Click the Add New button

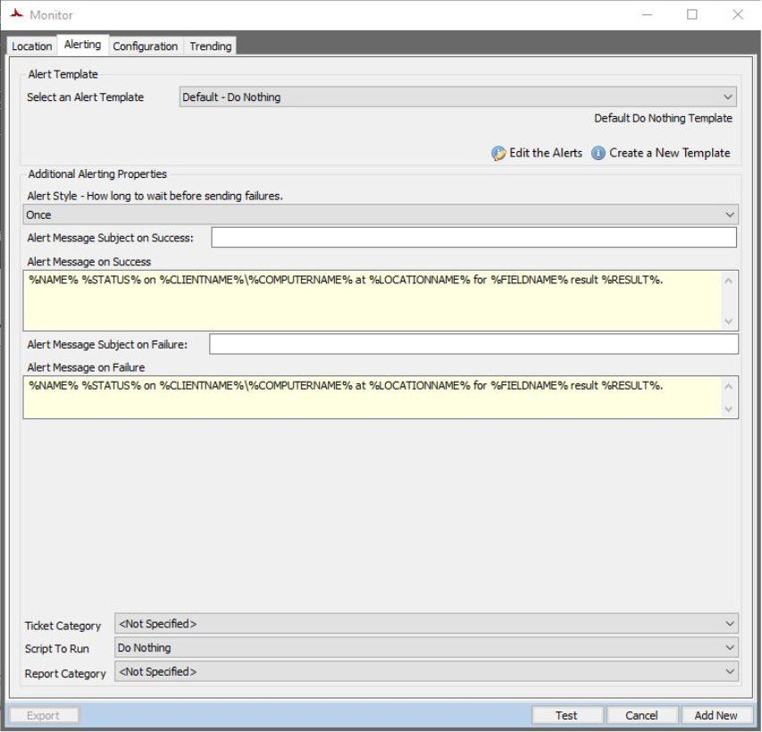[x=716, y=715]
